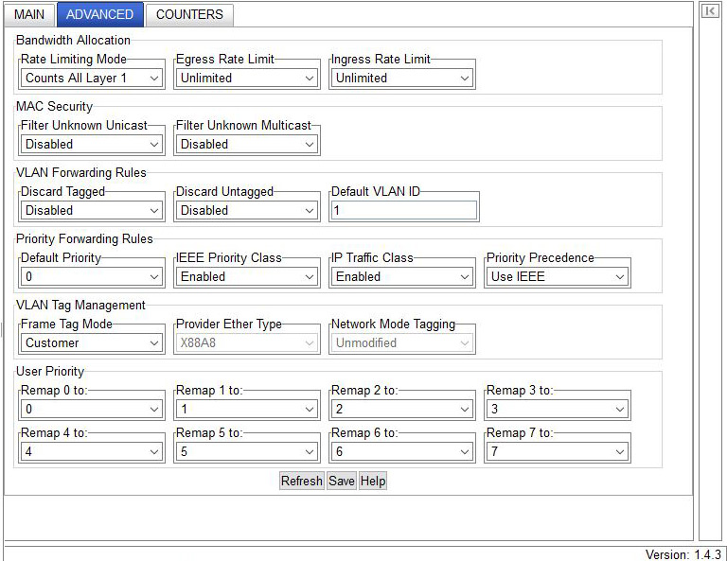Open the Rate Limiting Mode dropdown
727x561 pixels.
(x=93, y=79)
